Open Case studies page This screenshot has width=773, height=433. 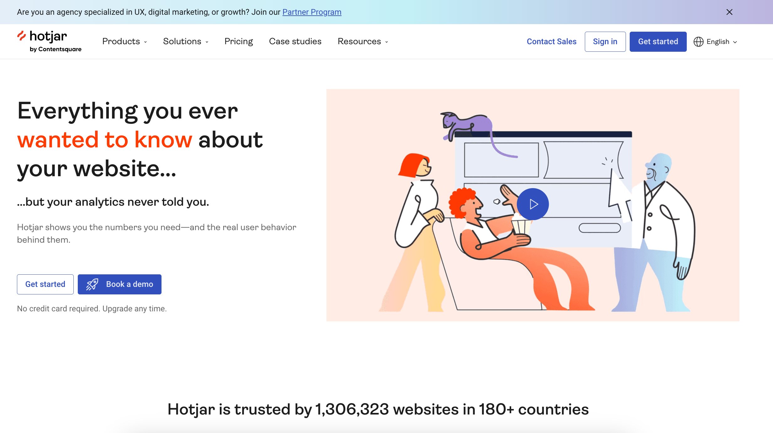coord(295,41)
